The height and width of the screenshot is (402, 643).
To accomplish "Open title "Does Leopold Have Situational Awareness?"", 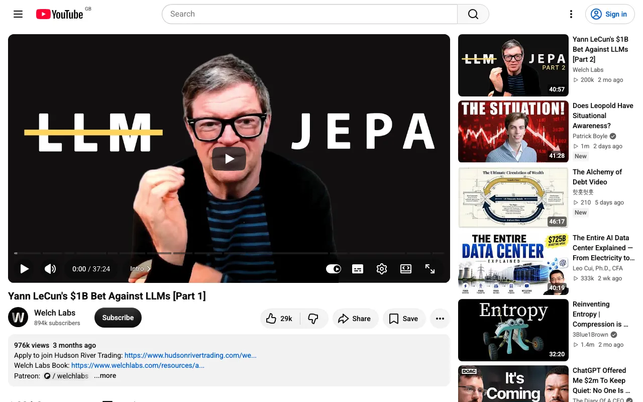I will point(603,116).
